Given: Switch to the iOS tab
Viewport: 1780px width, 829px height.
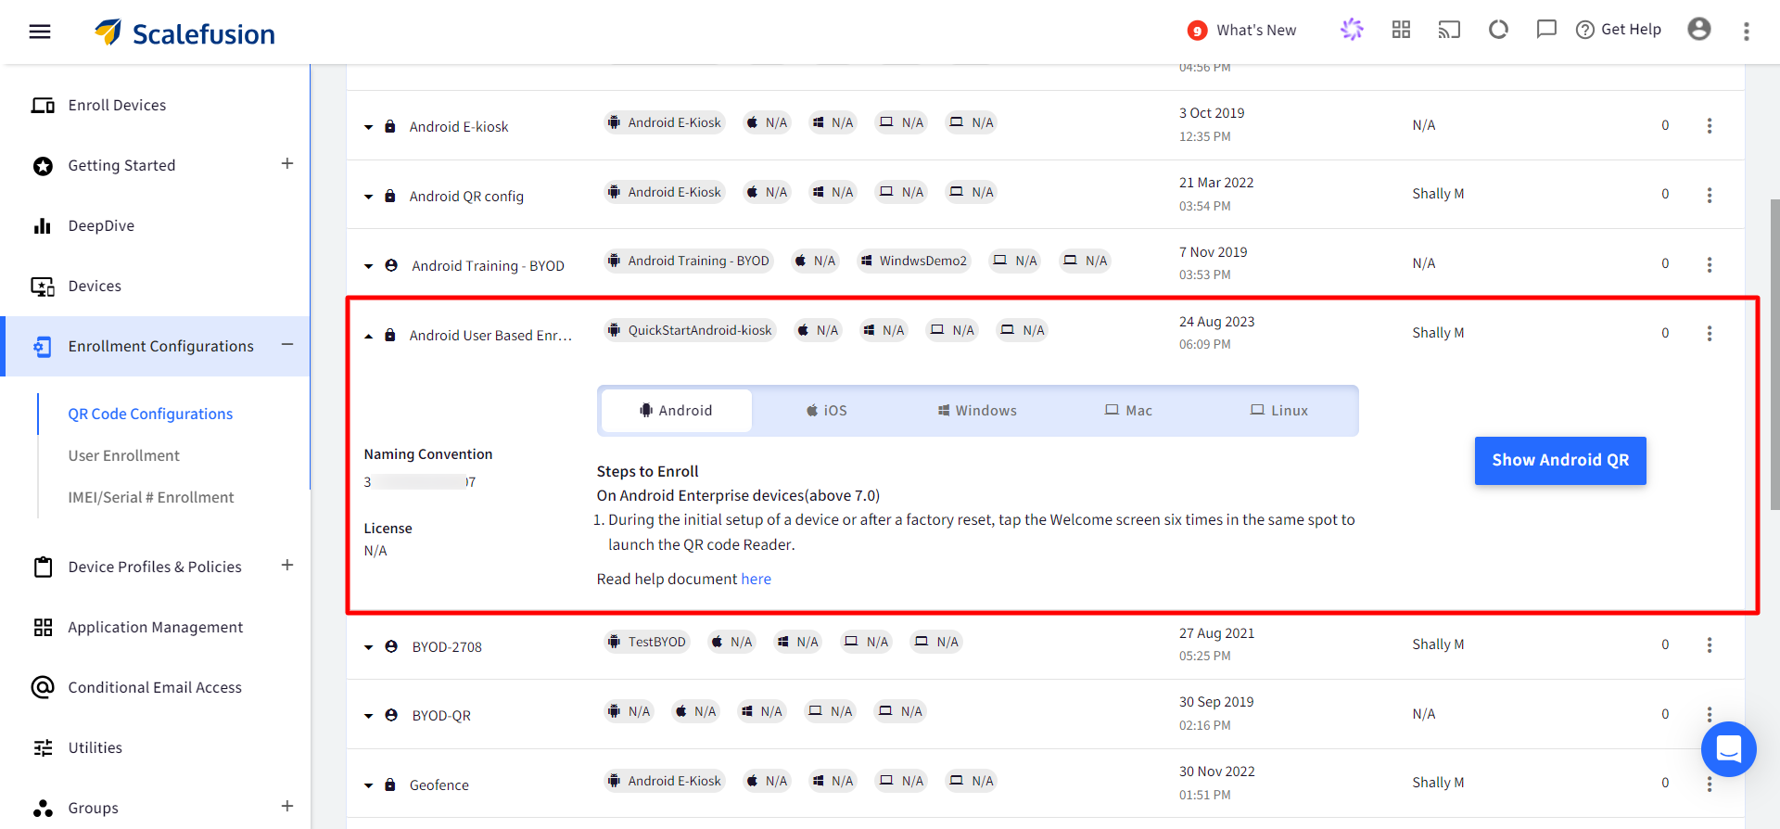Looking at the screenshot, I should [826, 411].
